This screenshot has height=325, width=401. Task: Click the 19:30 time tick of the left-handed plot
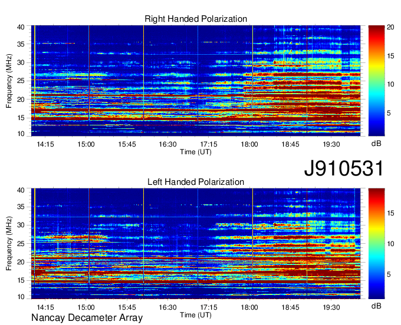point(331,307)
